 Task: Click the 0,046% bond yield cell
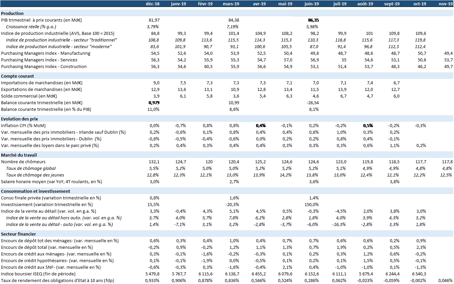pos(446,280)
